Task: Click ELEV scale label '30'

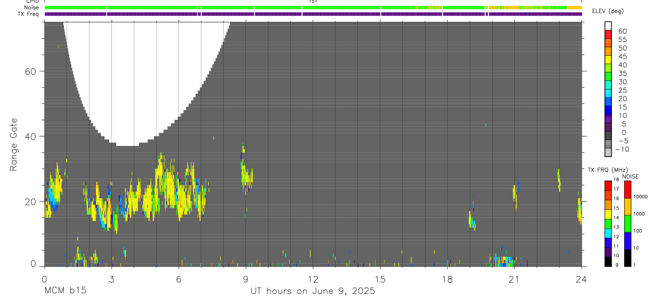Action: 623,82
